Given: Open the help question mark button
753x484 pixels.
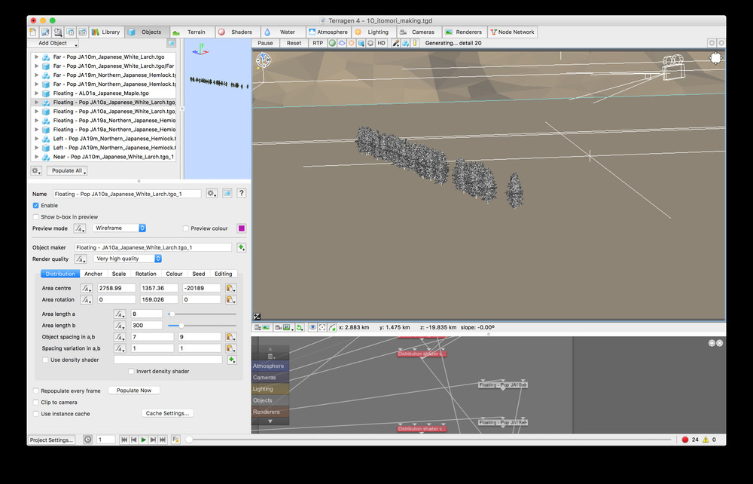Looking at the screenshot, I should [x=242, y=193].
